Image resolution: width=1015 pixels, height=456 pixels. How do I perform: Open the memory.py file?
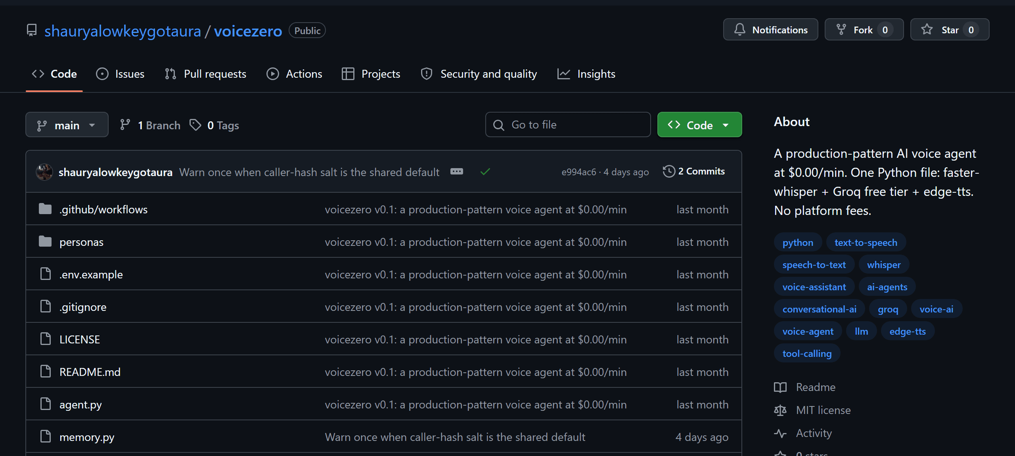point(87,437)
